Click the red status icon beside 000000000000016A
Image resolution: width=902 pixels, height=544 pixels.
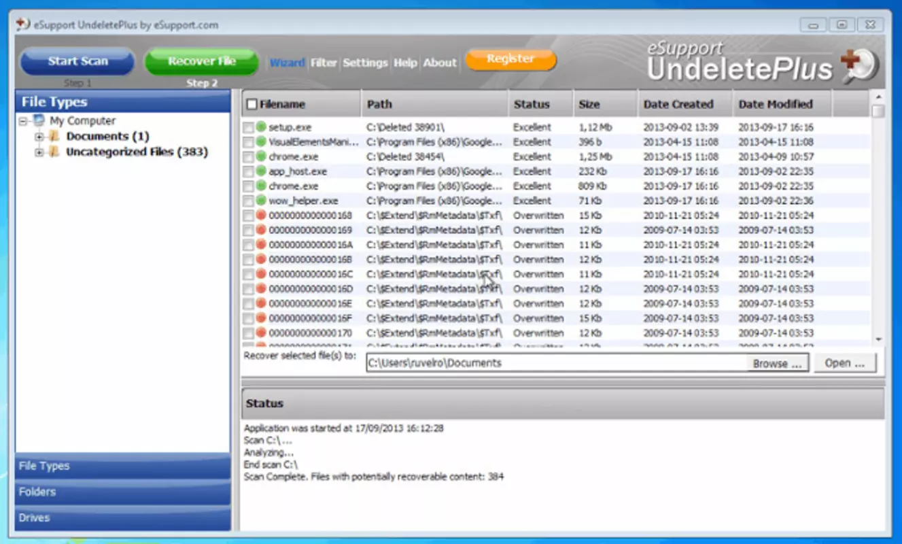(261, 245)
